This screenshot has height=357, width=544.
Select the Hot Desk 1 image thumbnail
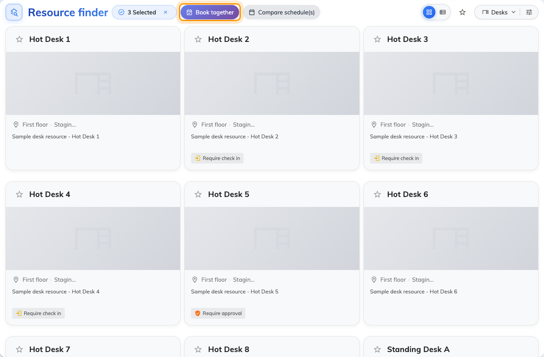[x=93, y=83]
